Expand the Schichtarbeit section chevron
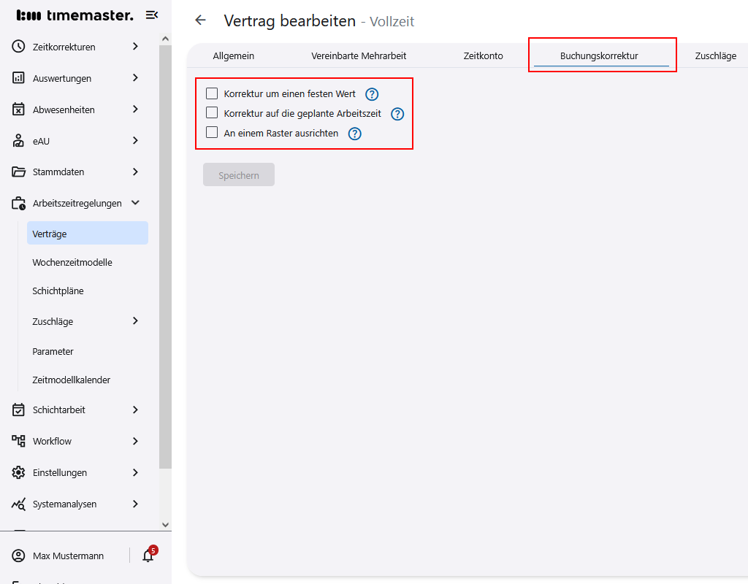 [135, 410]
